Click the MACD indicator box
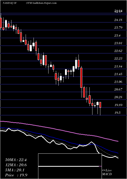This screenshot has width=127, height=179. pos(70,166)
